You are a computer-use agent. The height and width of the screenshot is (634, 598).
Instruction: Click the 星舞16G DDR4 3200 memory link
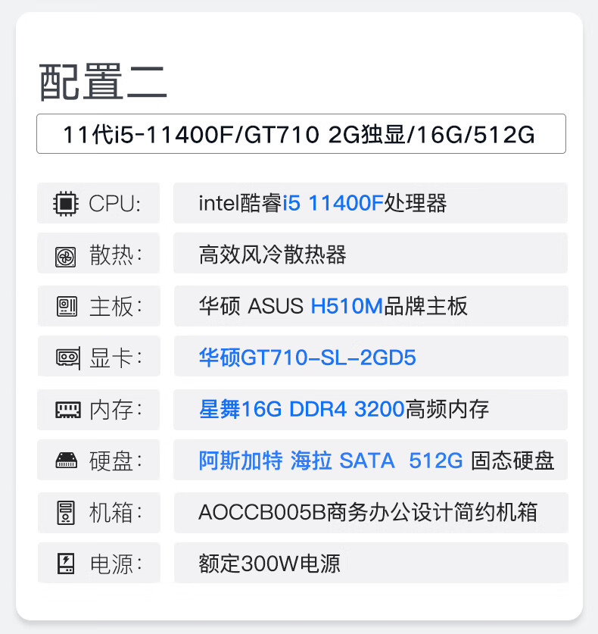click(301, 410)
